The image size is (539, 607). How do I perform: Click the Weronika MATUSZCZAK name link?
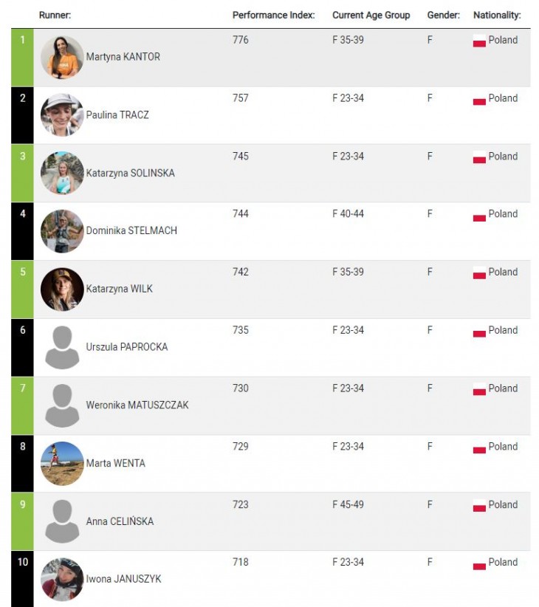tap(137, 405)
